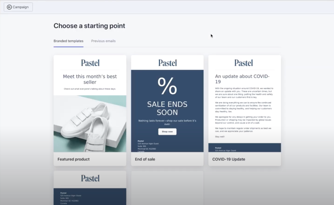Image resolution: width=334 pixels, height=205 pixels.
Task: Click the SALE ENDS SOON headline
Action: (x=167, y=108)
